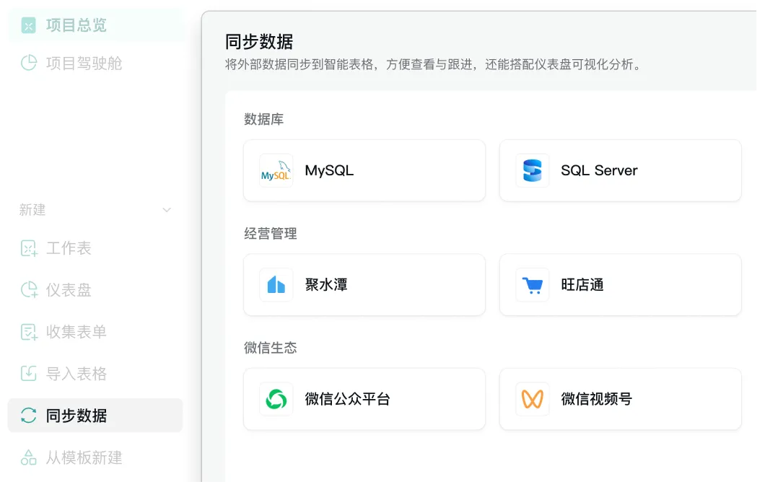757x482 pixels.
Task: Click the green 微信公众平台 logo icon
Action: pyautogui.click(x=276, y=399)
